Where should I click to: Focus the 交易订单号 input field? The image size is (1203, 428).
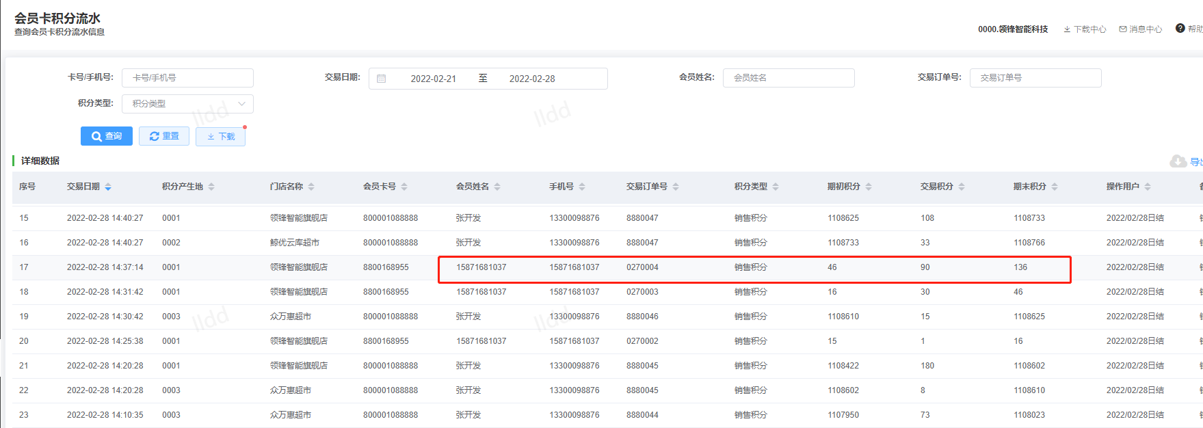coord(1035,78)
